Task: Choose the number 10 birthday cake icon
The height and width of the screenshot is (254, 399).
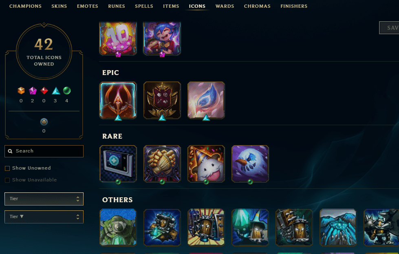Action: click(x=118, y=38)
